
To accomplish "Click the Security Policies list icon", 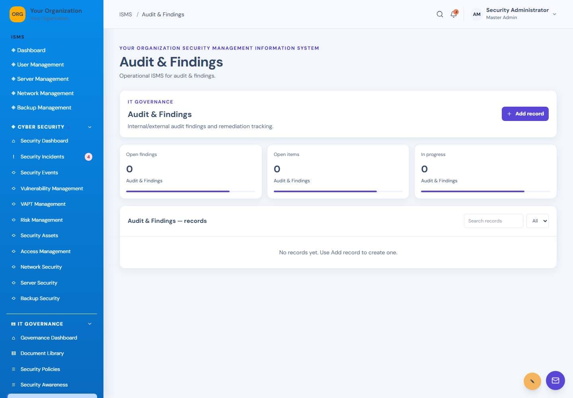I will pyautogui.click(x=14, y=369).
